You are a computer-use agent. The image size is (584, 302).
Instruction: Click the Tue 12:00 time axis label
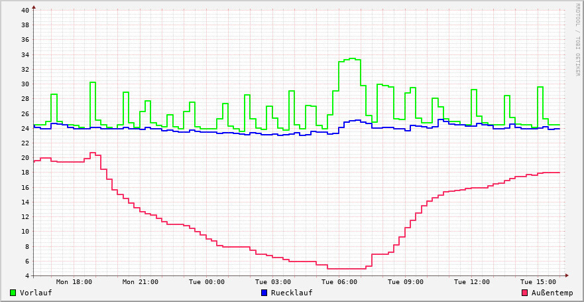(x=472, y=282)
